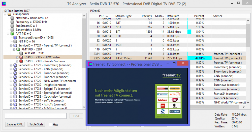Click the Frequency 570000 kHz node icon
The height and width of the screenshot is (132, 252).
(12, 22)
